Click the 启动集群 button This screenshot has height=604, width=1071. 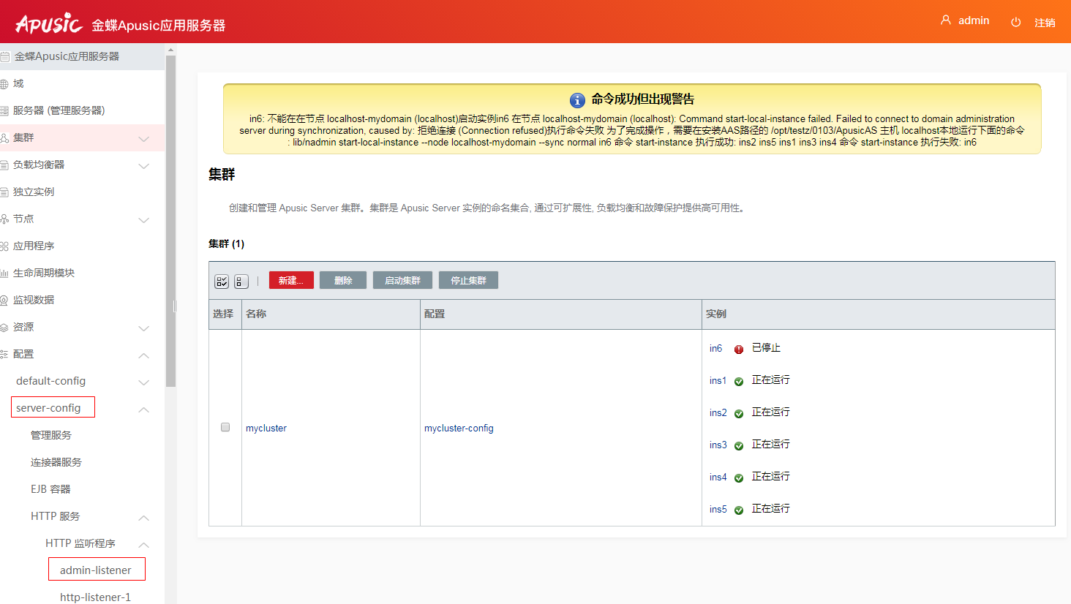click(x=402, y=281)
